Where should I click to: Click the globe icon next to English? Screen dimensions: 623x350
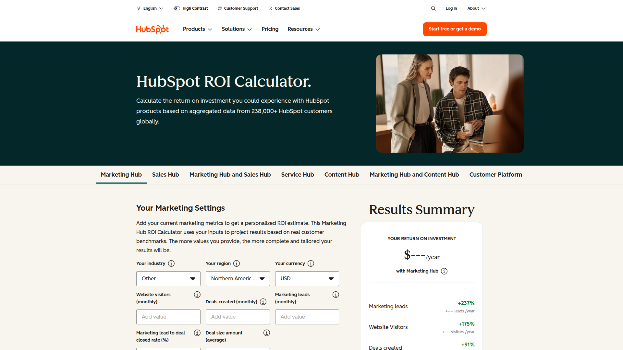(138, 8)
